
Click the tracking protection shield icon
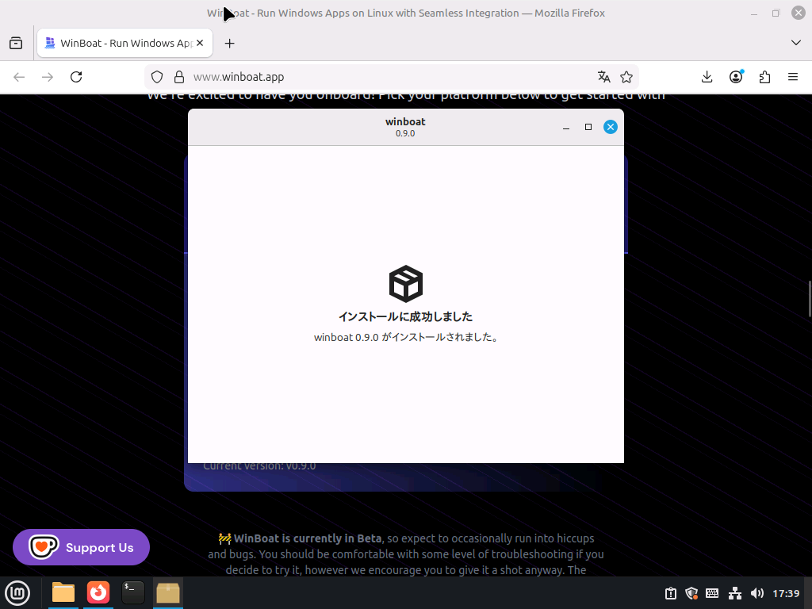[157, 77]
